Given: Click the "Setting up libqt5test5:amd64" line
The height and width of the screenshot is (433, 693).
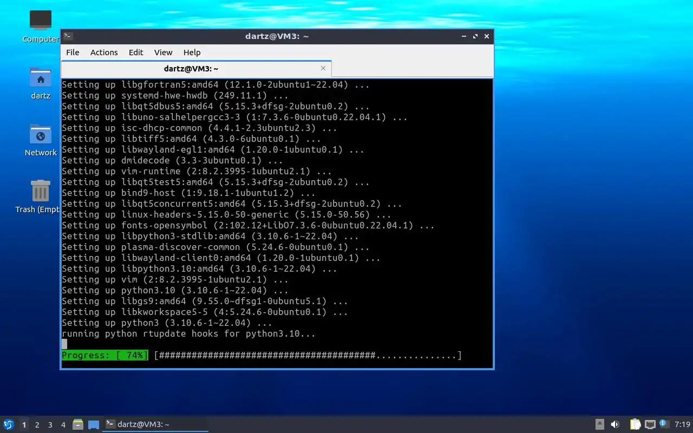Looking at the screenshot, I should (215, 182).
